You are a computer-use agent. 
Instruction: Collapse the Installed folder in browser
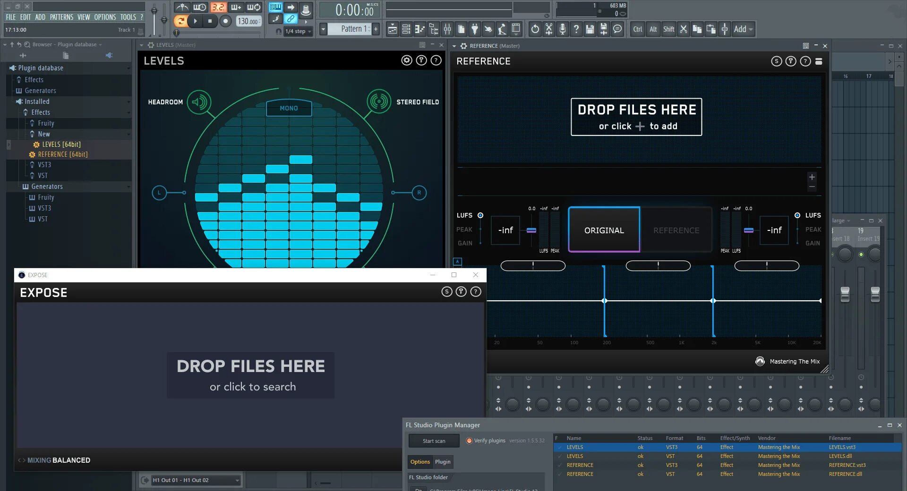point(128,102)
